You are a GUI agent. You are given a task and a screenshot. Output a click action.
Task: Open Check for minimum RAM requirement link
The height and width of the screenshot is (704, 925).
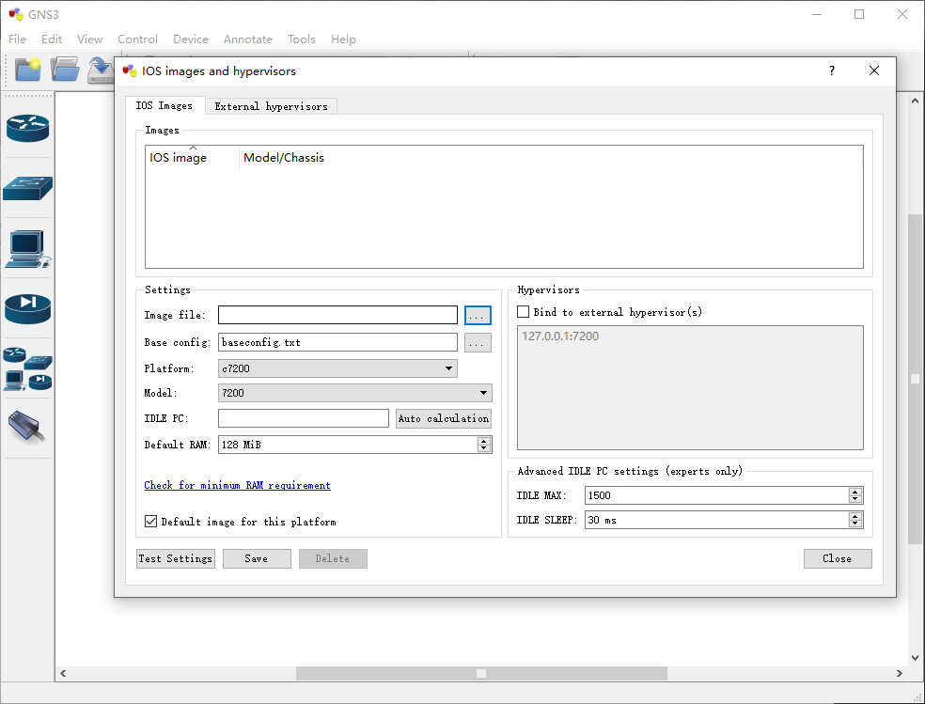click(237, 485)
